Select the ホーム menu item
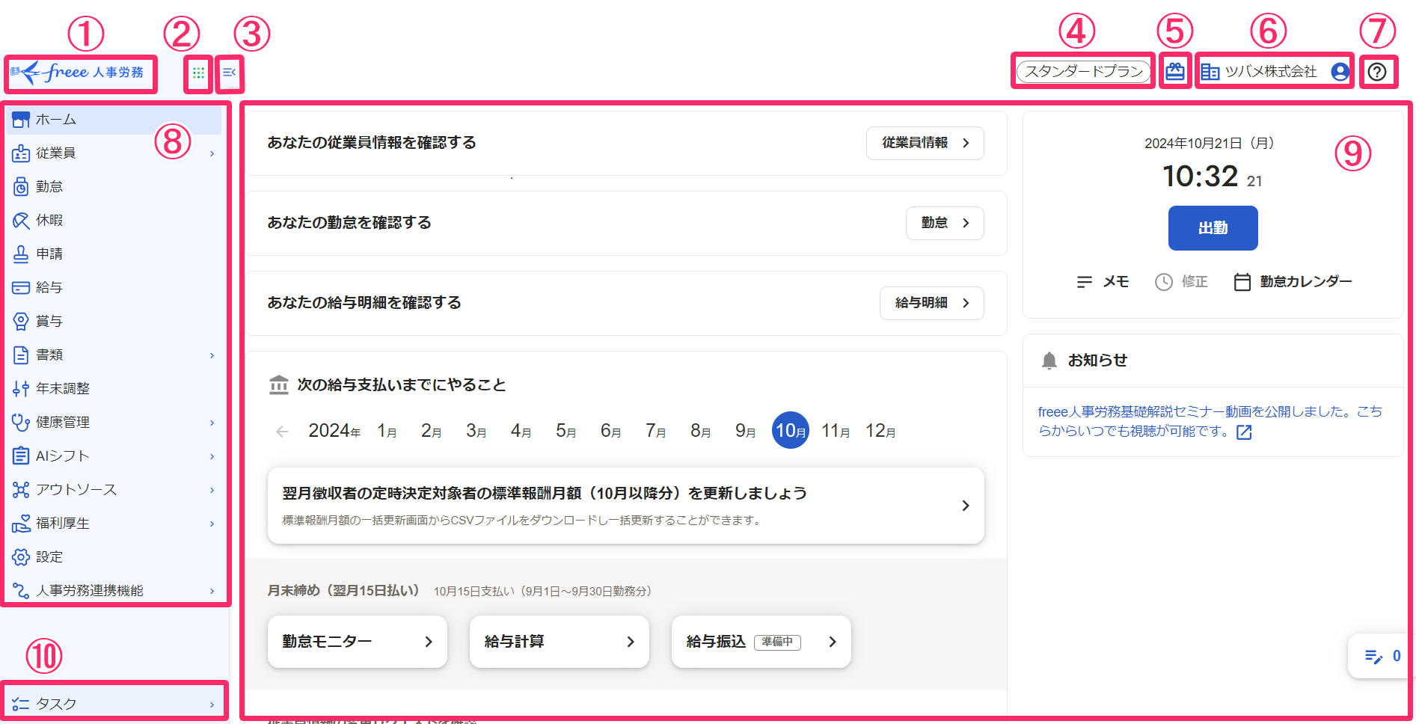This screenshot has width=1416, height=724. point(114,120)
